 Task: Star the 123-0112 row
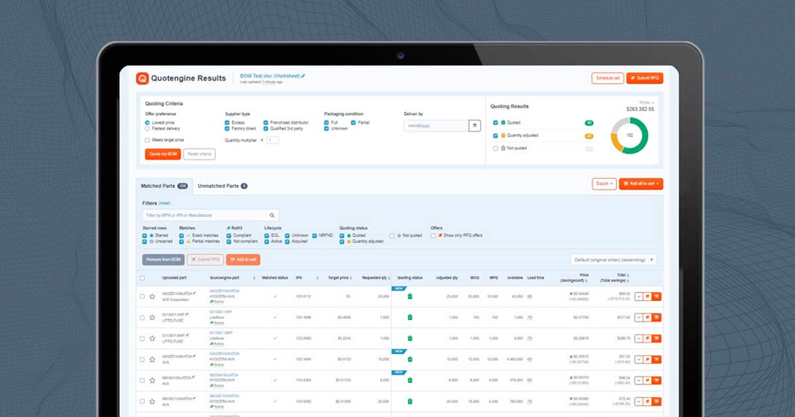(x=152, y=297)
